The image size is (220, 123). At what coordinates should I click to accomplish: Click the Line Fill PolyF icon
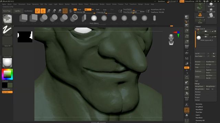187,99
